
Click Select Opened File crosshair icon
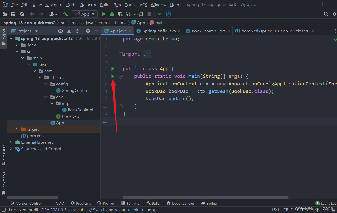tap(60, 31)
